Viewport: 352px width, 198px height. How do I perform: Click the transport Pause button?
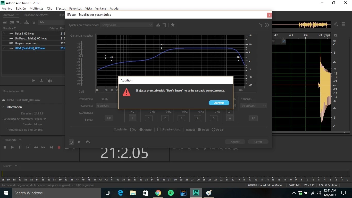20,147
